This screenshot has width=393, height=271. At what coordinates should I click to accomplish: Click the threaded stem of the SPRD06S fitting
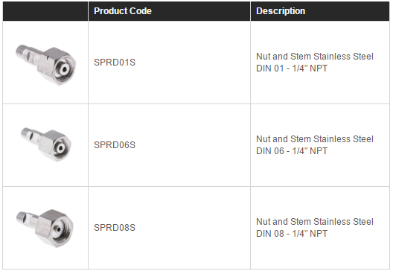point(26,133)
